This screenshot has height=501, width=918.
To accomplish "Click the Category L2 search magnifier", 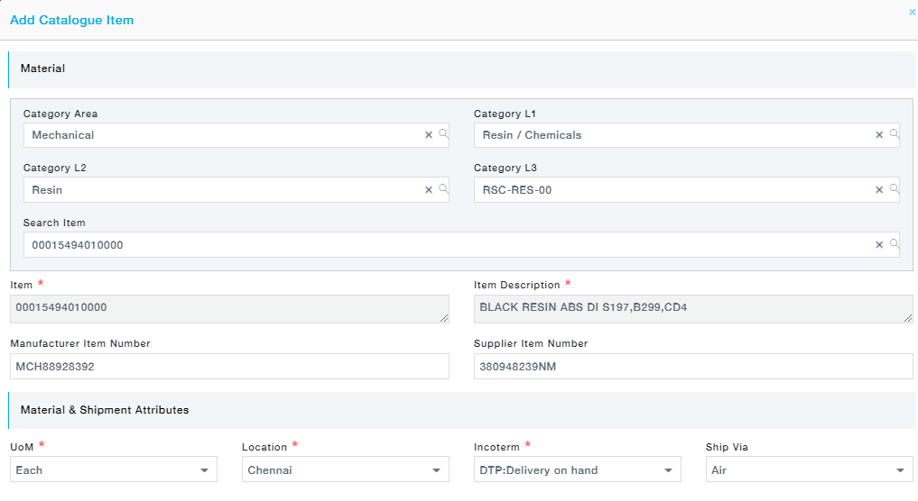I will pos(443,189).
